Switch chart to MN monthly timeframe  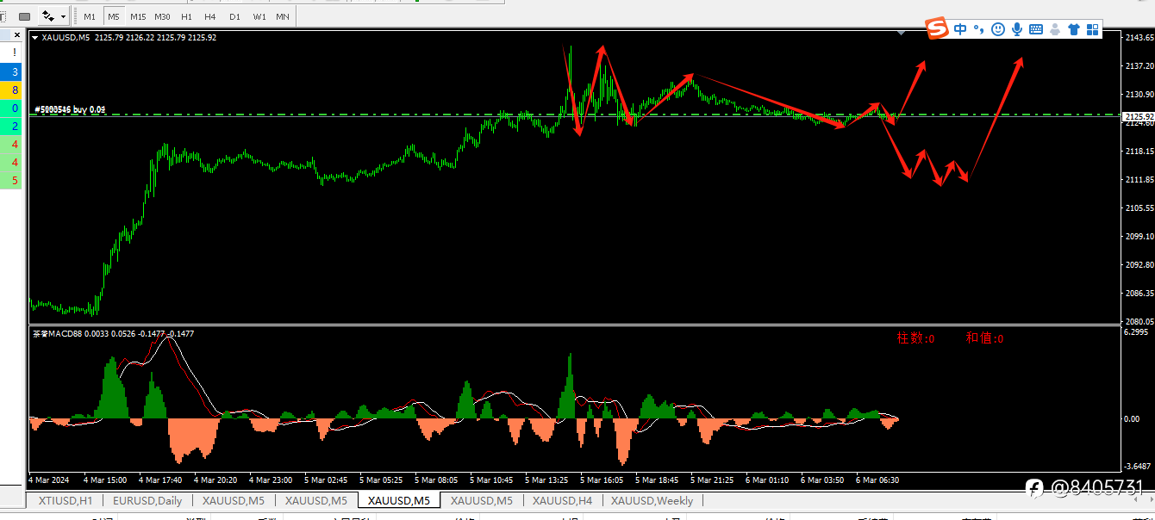[283, 16]
